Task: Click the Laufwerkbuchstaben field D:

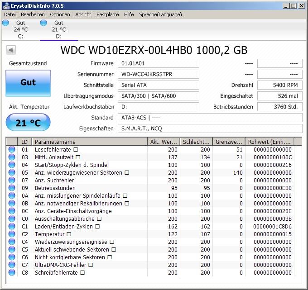Action: pos(159,107)
